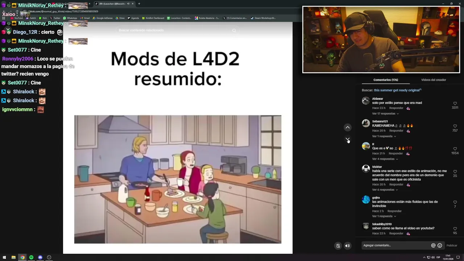
Task: Like Sebasna121's KAMEHAMEHA comment
Action: tap(455, 126)
